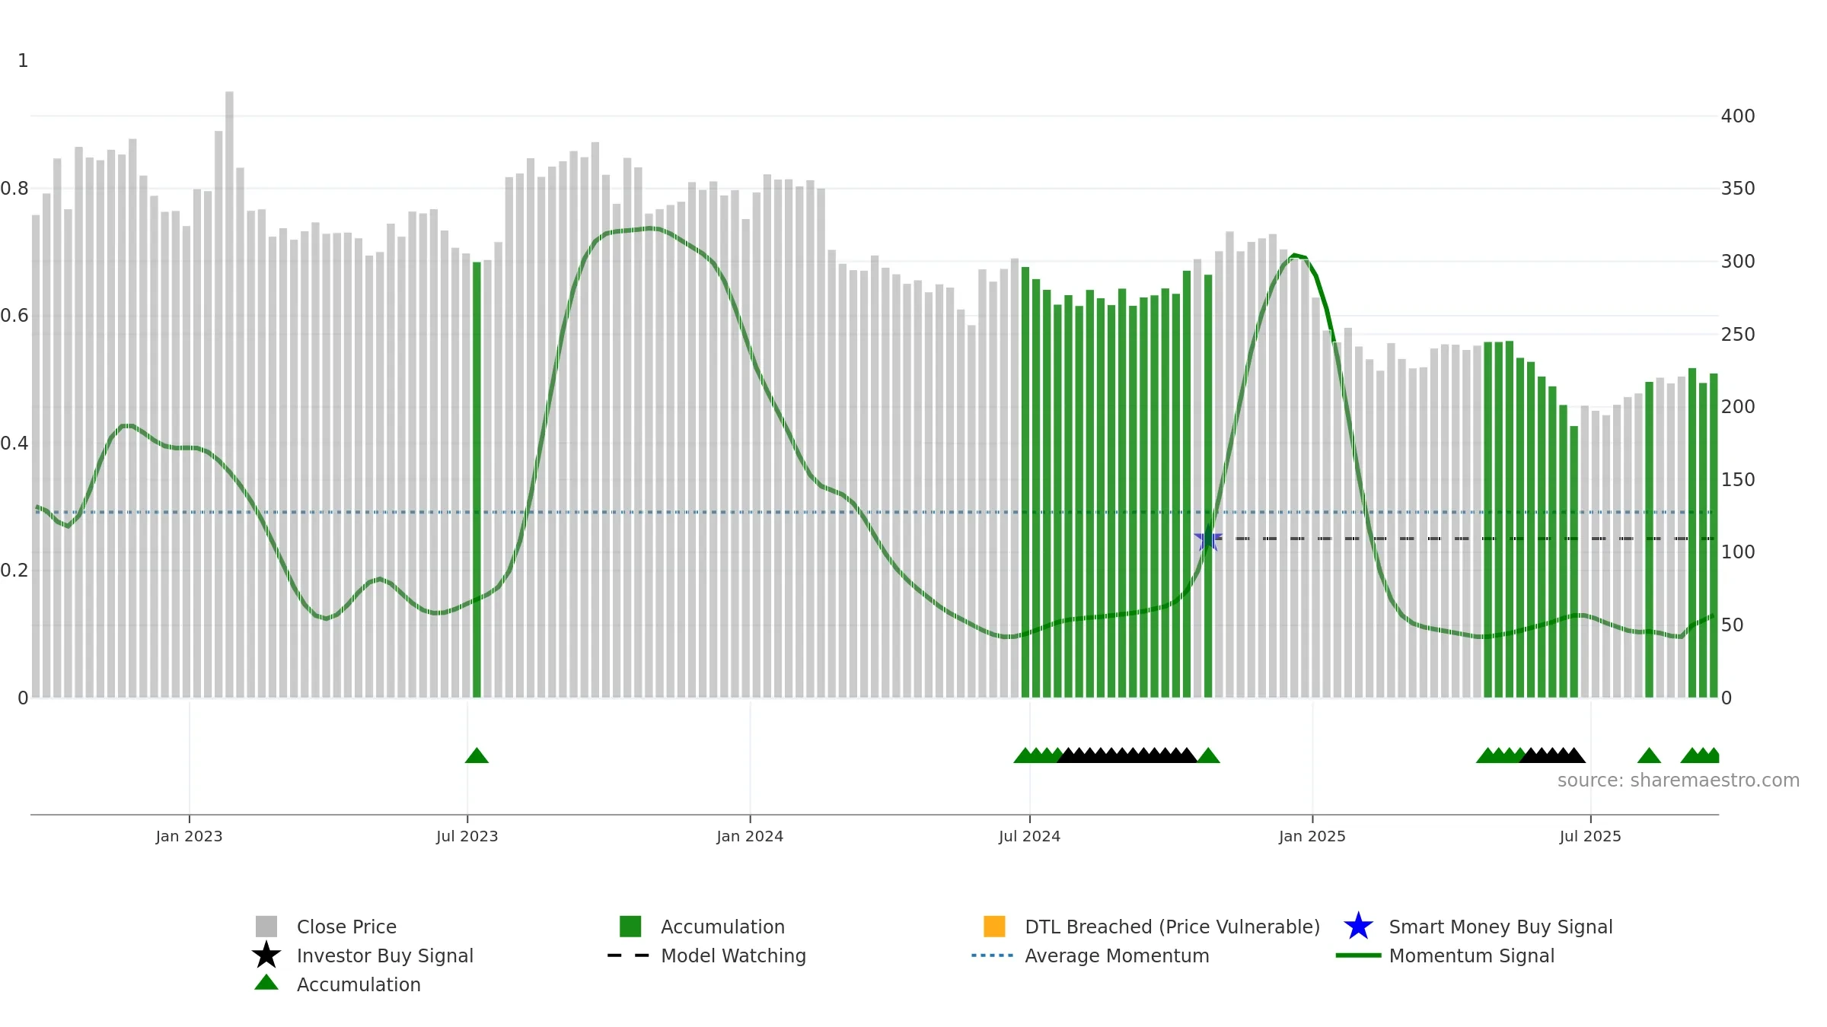
Task: Toggle the Average Momentum dotted line legend
Action: coord(993,955)
